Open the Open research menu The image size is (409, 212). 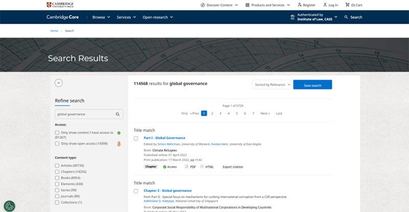tap(157, 17)
